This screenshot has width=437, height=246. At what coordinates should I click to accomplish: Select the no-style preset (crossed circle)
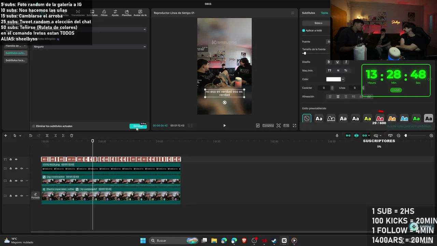[x=307, y=119]
